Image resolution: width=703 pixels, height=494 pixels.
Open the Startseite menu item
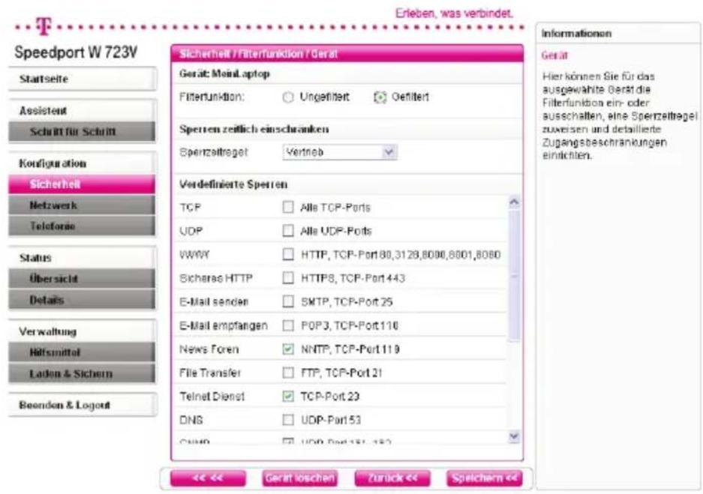83,79
